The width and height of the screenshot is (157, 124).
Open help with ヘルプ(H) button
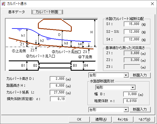pos(144,119)
